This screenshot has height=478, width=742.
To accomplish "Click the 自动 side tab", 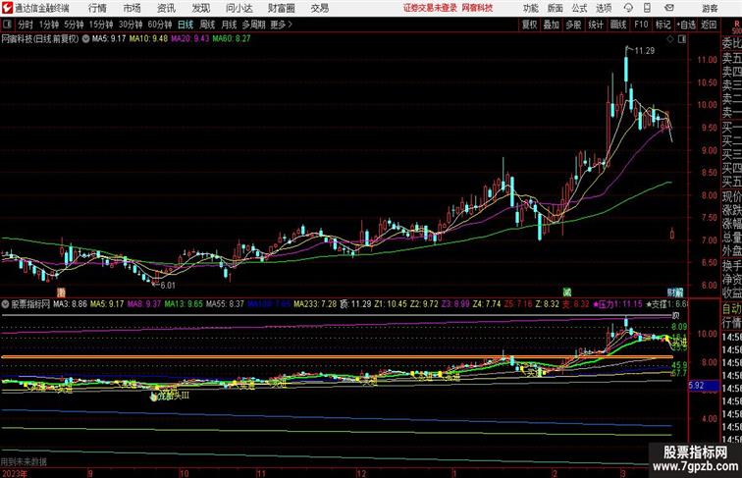I will click(731, 309).
